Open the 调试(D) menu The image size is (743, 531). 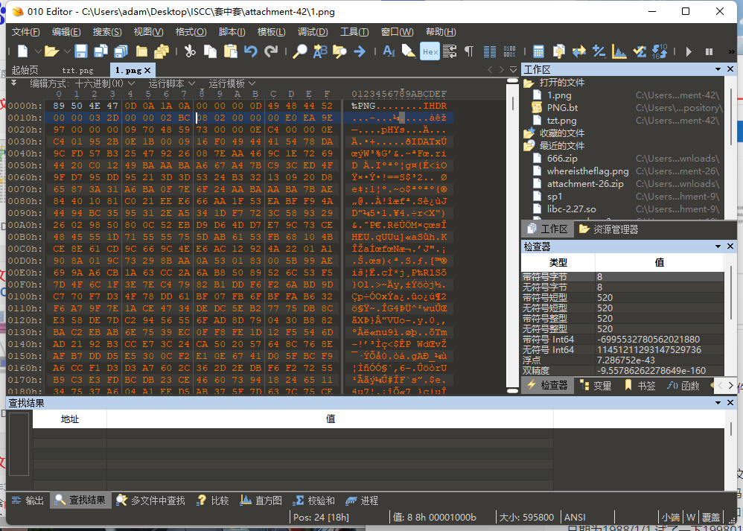(x=313, y=32)
